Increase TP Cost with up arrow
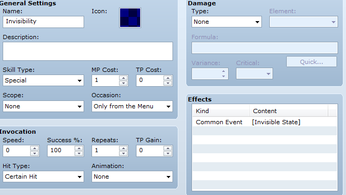 [x=168, y=78]
